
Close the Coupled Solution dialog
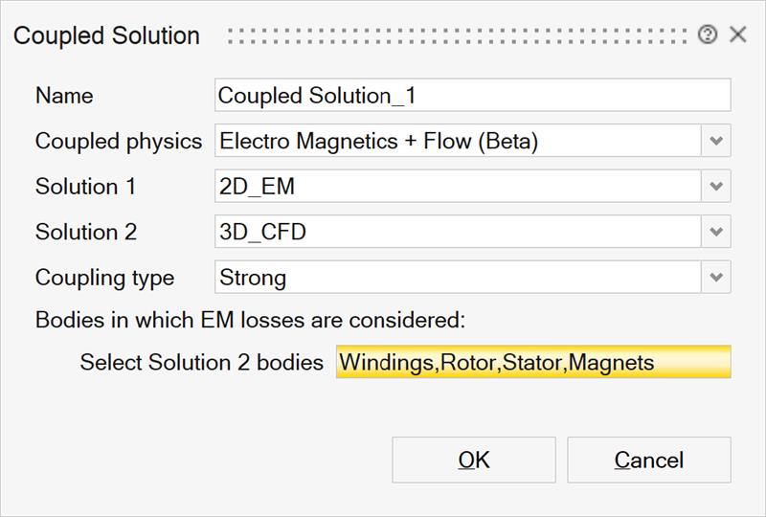point(737,35)
